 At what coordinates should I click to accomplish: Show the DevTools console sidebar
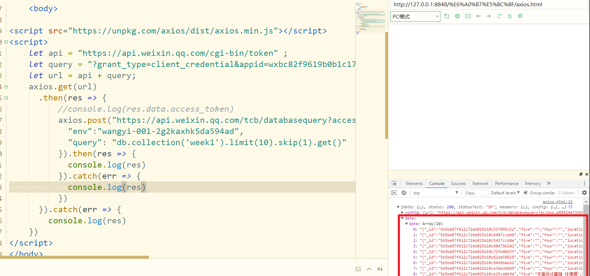pyautogui.click(x=394, y=193)
